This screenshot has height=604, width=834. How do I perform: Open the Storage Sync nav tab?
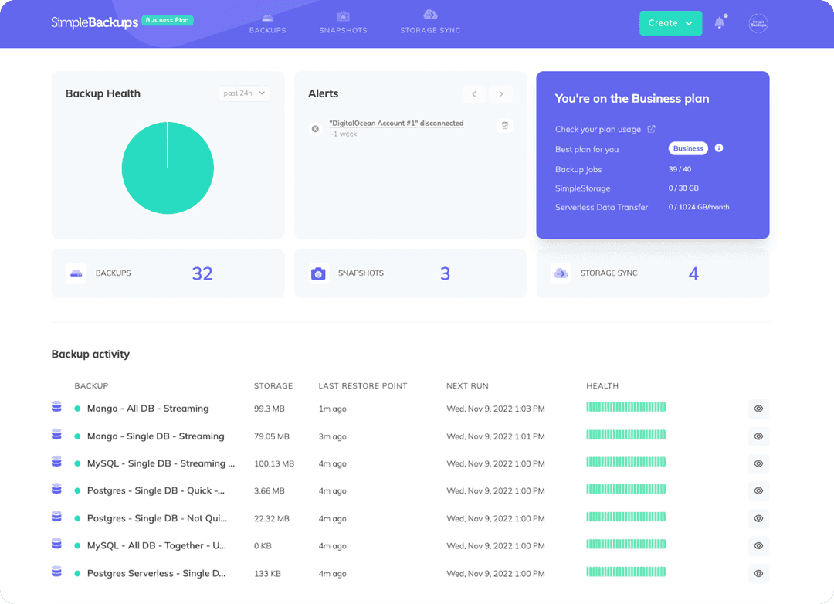(x=430, y=22)
